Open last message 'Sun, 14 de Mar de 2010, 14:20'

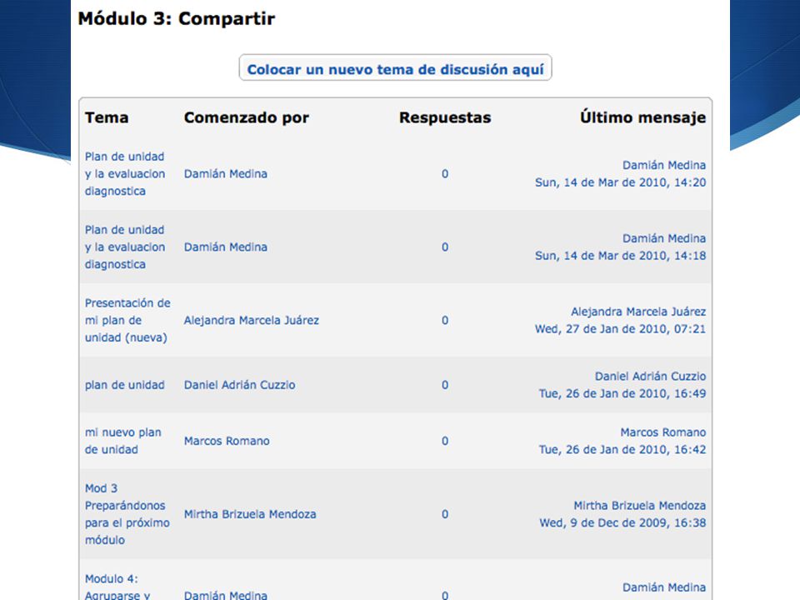[x=620, y=182]
